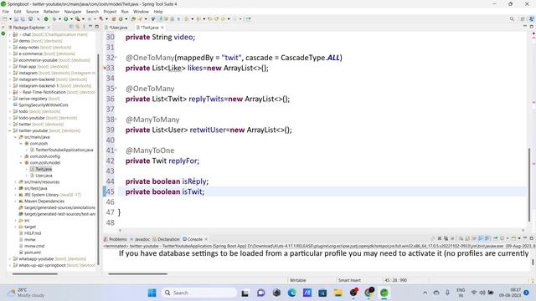Open the Run configurations dropdown arrow
This screenshot has width=536, height=301.
[x=71, y=19]
